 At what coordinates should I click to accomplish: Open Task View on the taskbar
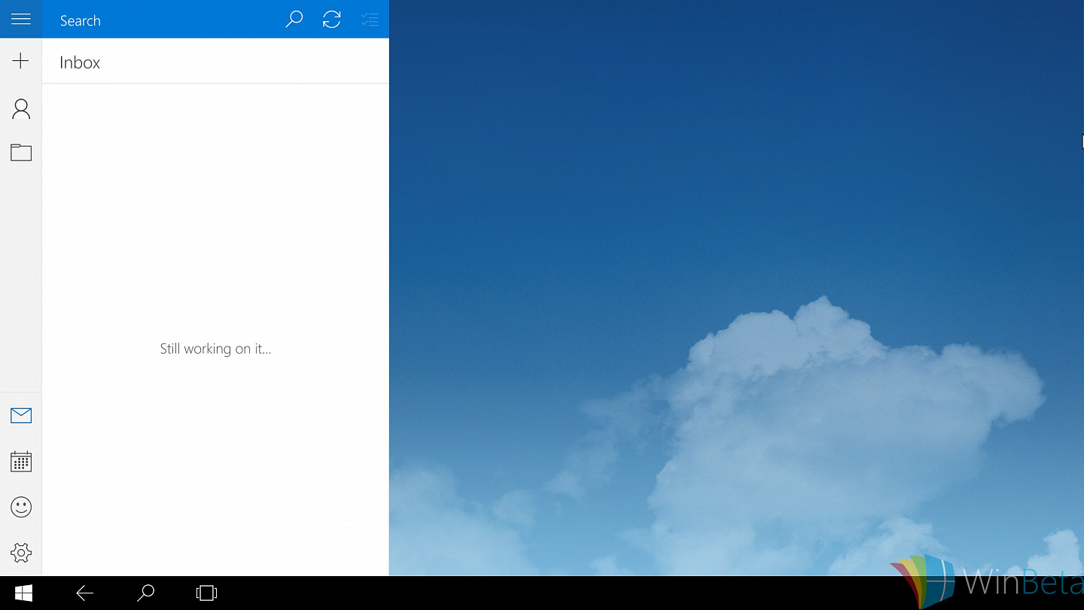tap(206, 593)
